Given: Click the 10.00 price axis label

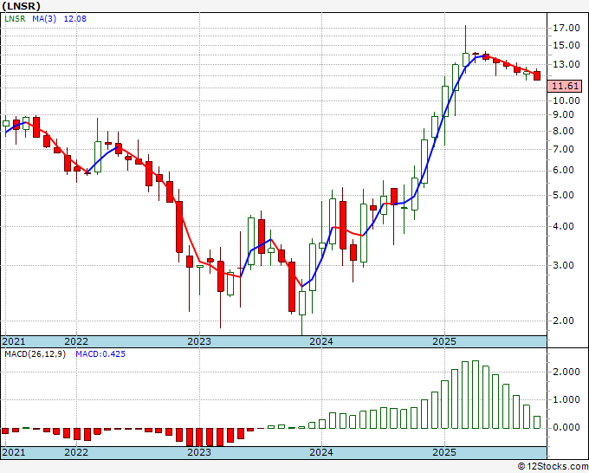Looking at the screenshot, I should [x=566, y=100].
